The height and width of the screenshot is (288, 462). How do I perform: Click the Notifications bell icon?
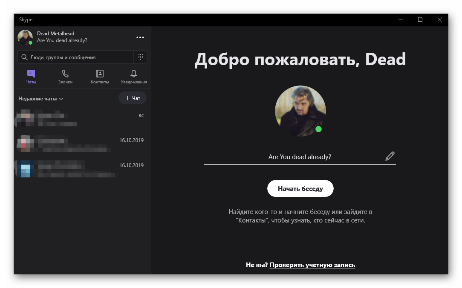coord(134,74)
